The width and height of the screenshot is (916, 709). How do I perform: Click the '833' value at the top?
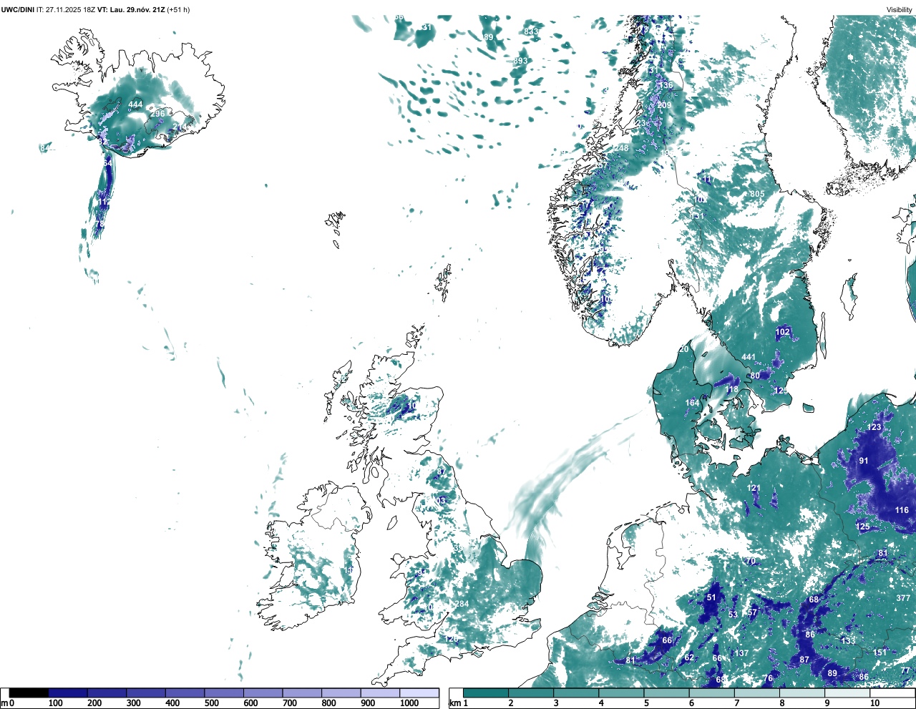pos(531,31)
